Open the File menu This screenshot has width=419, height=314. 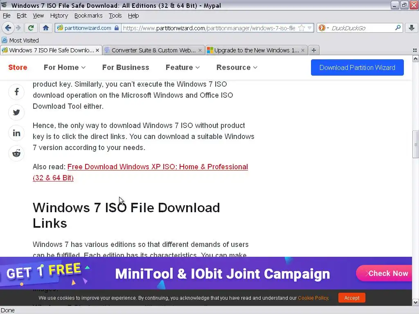[7, 16]
